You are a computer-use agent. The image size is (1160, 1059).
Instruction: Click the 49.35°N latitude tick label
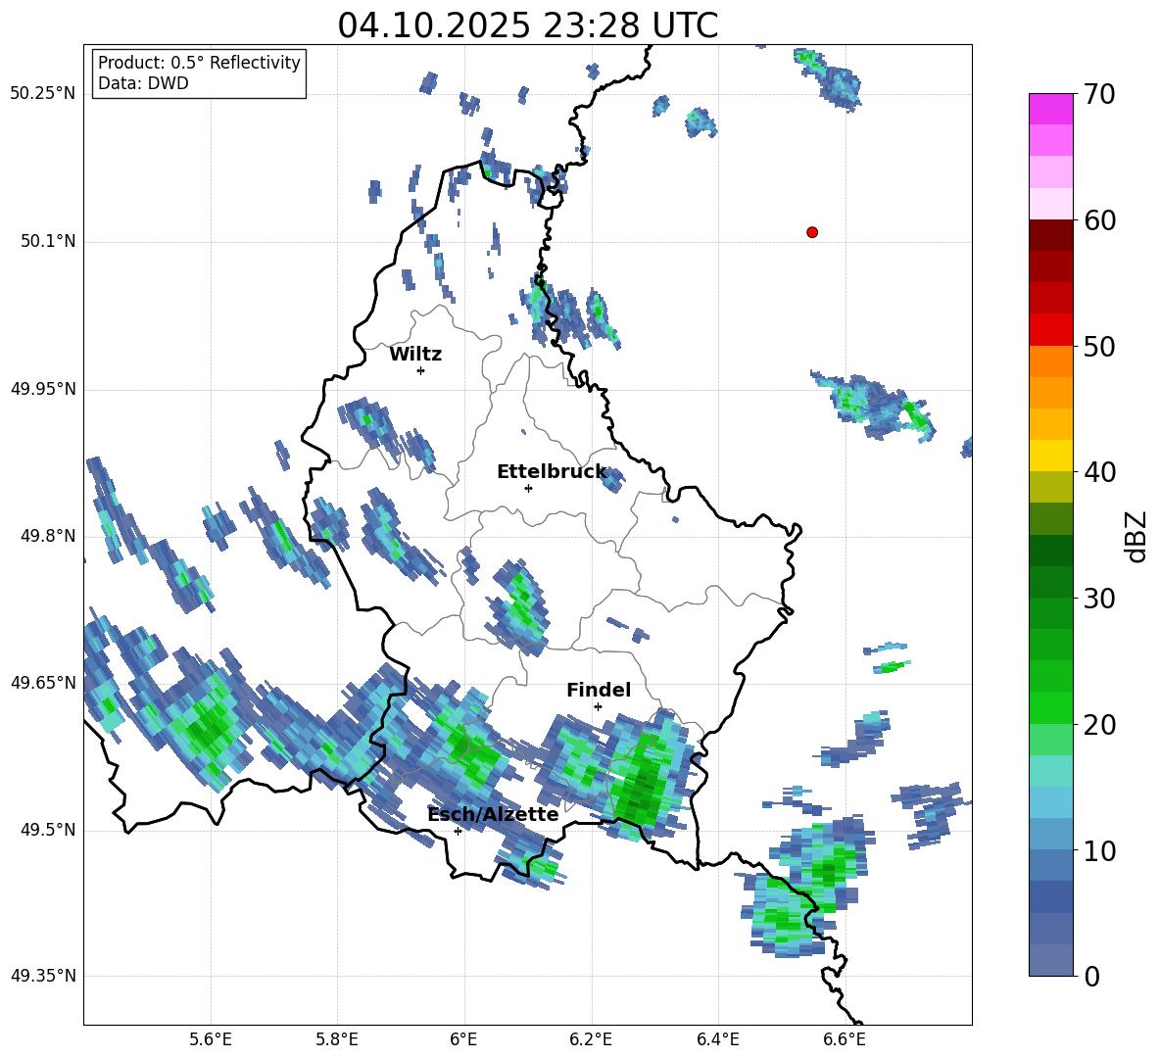pos(43,976)
